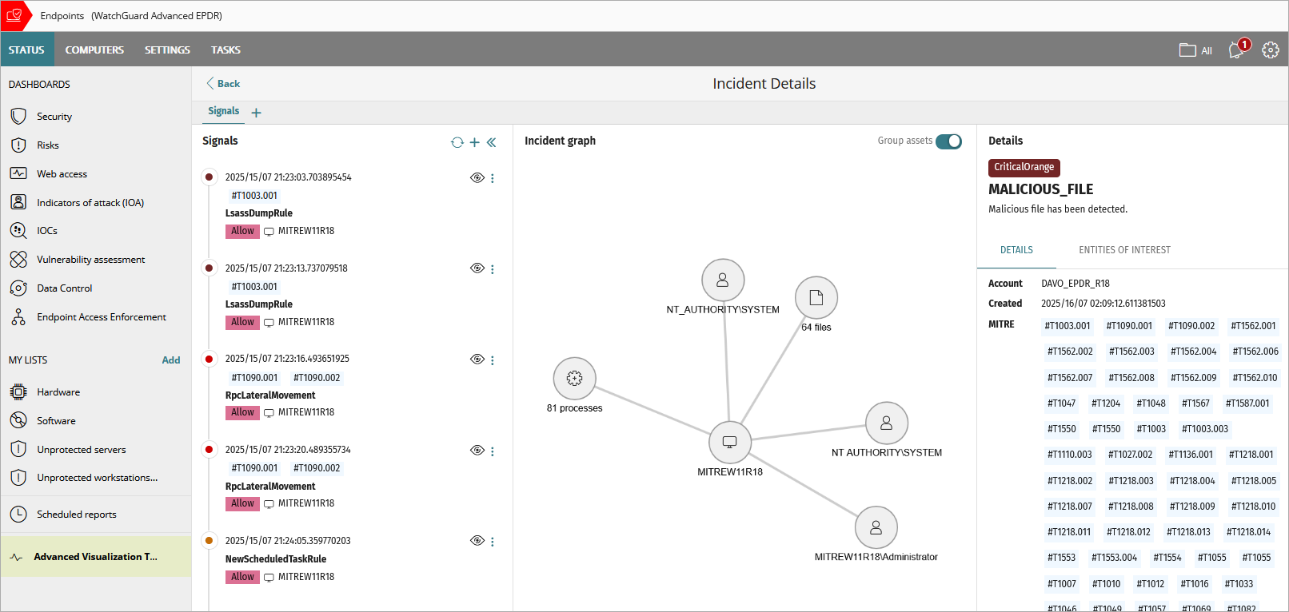Toggle eye icon on NewScheduledTaskRule signal

[x=477, y=541]
